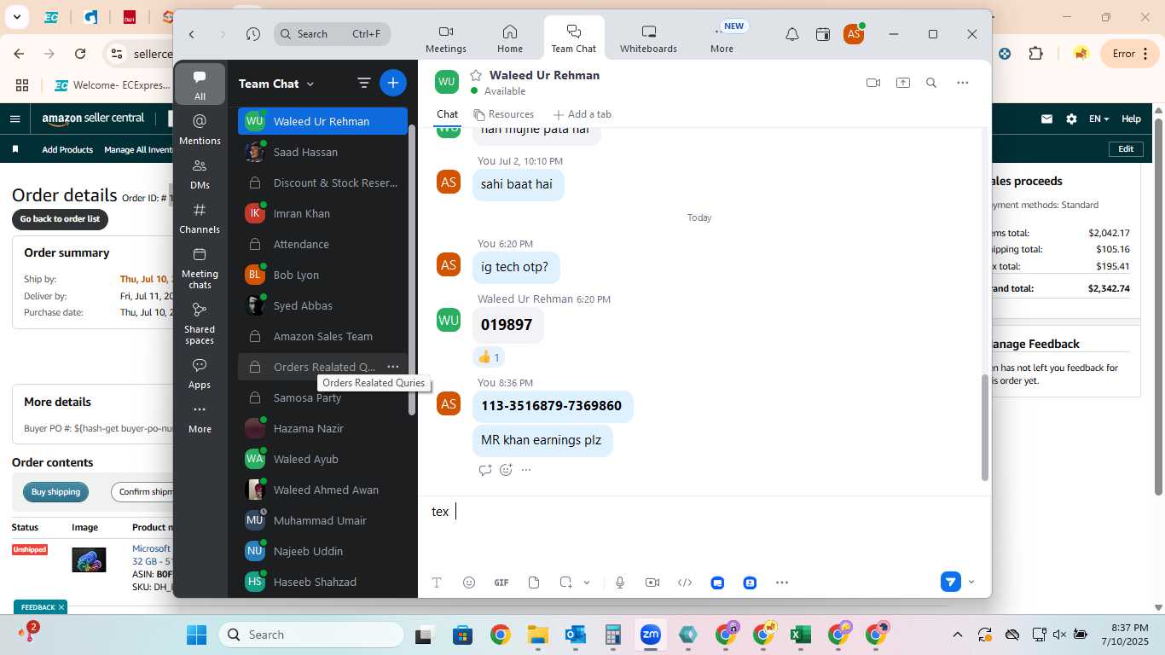Click More at the bottom of Zoom sidebar
1165x655 pixels.
[200, 418]
